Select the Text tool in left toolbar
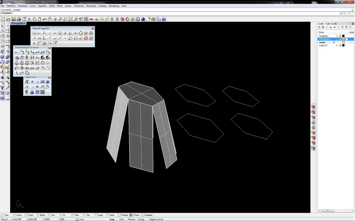The height and width of the screenshot is (221, 355). (2, 88)
